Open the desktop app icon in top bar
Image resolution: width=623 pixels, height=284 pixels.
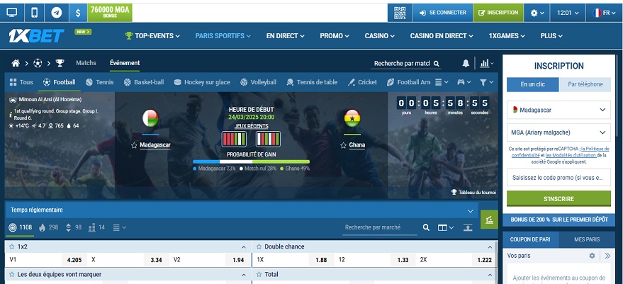coord(12,13)
